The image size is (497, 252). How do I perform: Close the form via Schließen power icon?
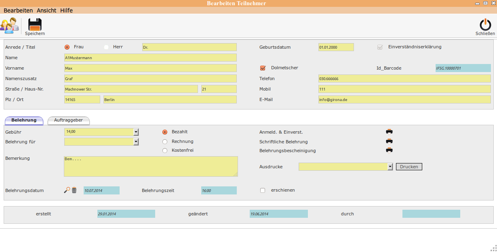pyautogui.click(x=485, y=25)
